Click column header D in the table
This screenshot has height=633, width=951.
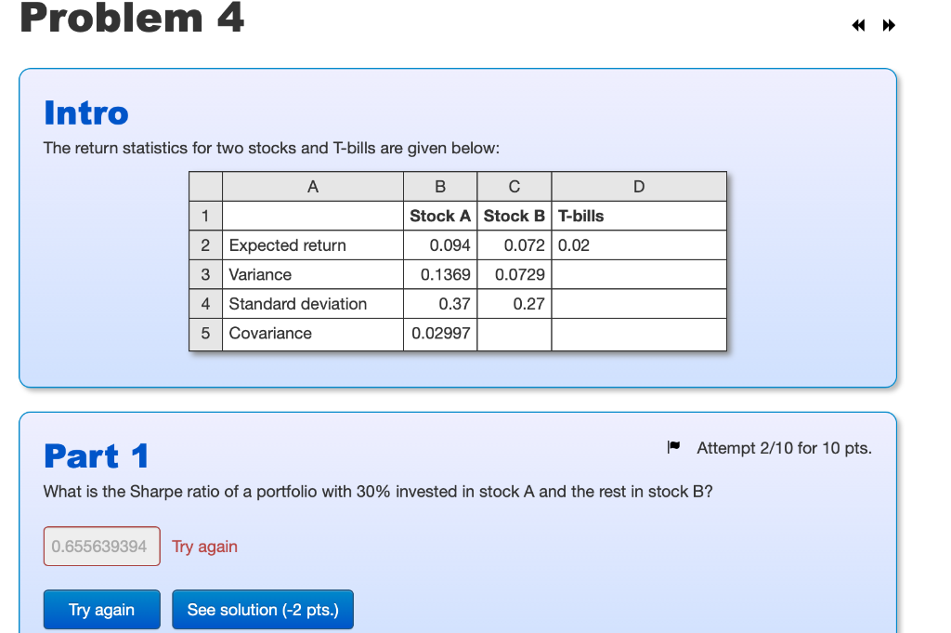tap(638, 186)
